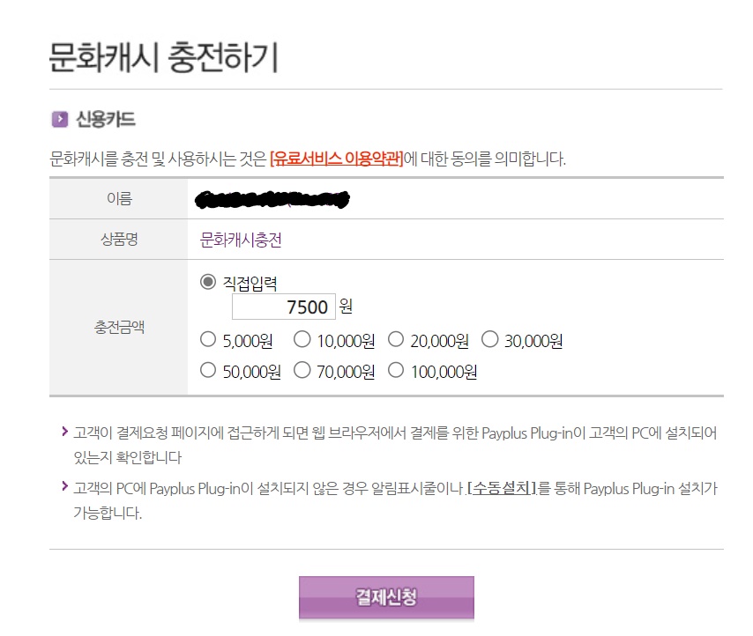Click the 문화캐시충전 product name text

click(x=241, y=240)
